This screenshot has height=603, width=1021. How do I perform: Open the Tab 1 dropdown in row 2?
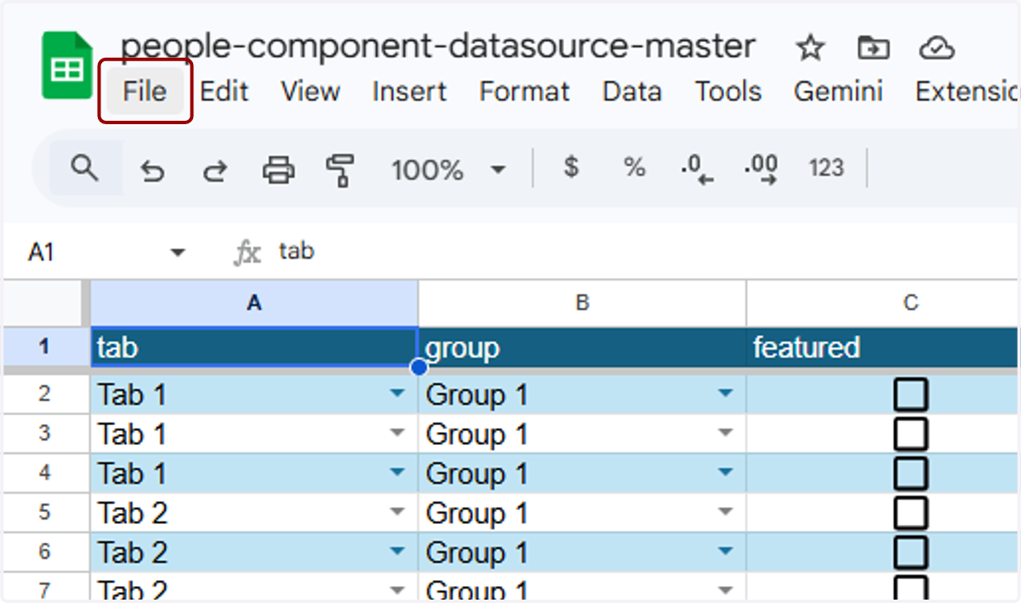[x=396, y=394]
